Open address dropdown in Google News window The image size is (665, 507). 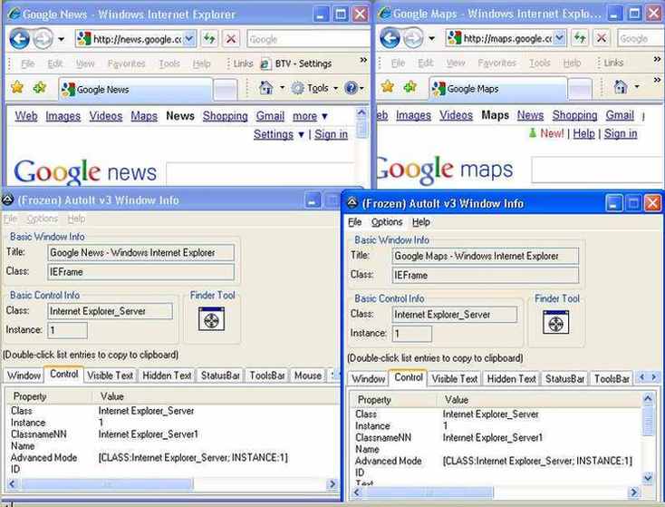point(189,39)
